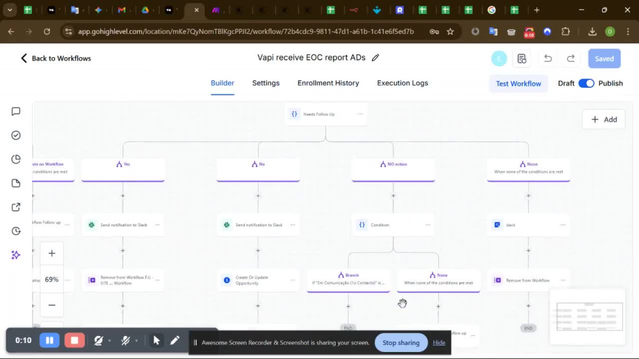The height and width of the screenshot is (359, 639).
Task: Go back to Workflows
Action: pos(56,58)
